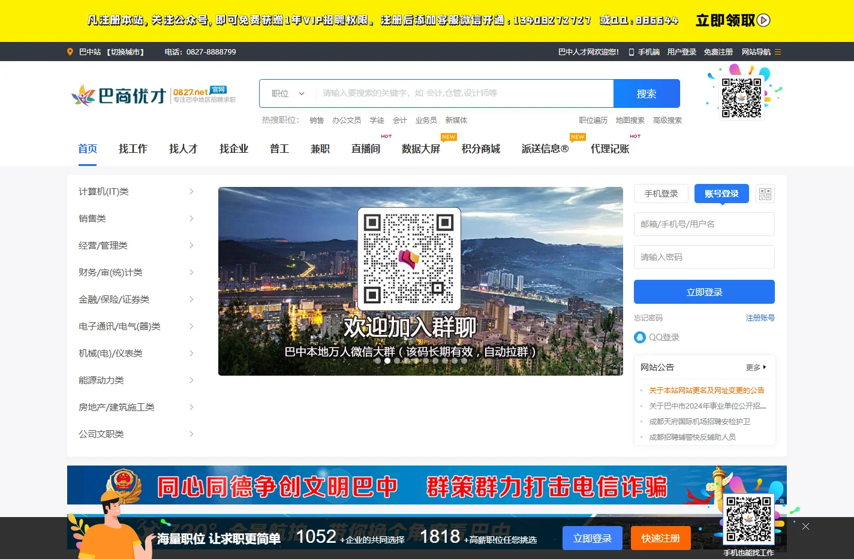The image size is (854, 559).
Task: Expand the 电子通讯/电气(器)类 category arrow
Action: click(191, 327)
